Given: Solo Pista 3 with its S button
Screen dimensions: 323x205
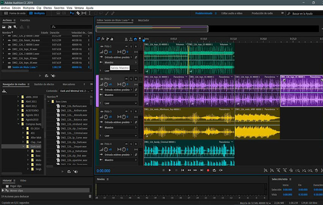Looking at the screenshot, I should tap(131, 111).
